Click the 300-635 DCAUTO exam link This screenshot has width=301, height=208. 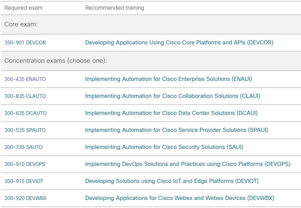point(25,113)
